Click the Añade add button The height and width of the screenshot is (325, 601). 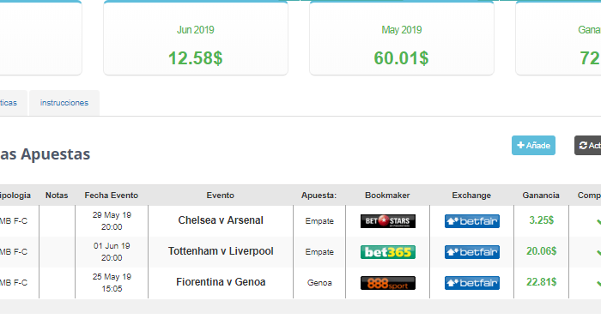coord(533,146)
